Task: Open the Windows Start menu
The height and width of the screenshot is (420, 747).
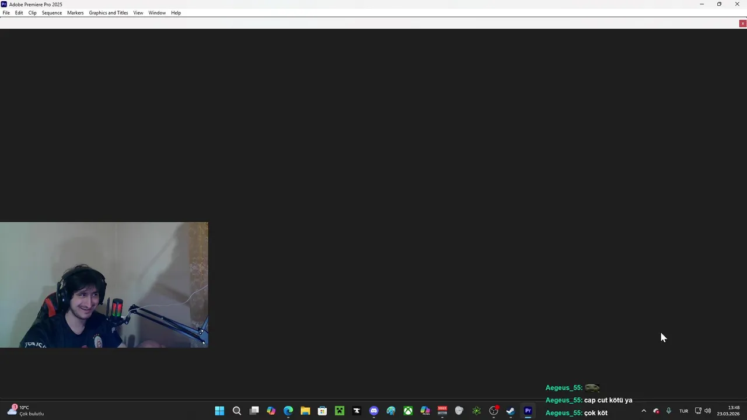Action: [x=219, y=411]
